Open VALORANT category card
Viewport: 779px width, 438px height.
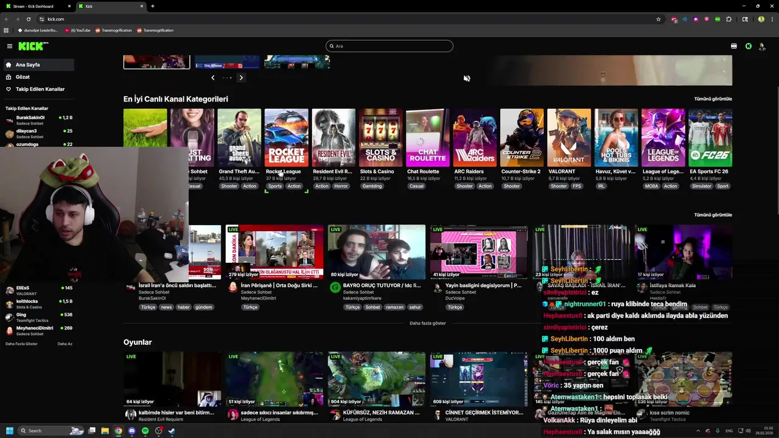(569, 137)
